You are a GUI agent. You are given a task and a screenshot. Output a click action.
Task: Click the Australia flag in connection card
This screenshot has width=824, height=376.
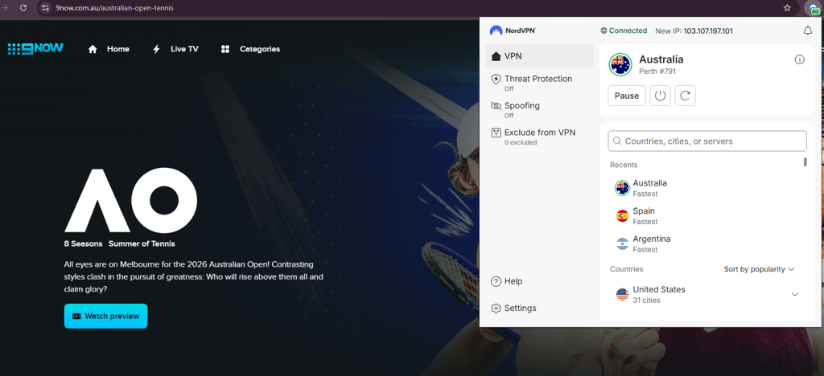pos(620,64)
